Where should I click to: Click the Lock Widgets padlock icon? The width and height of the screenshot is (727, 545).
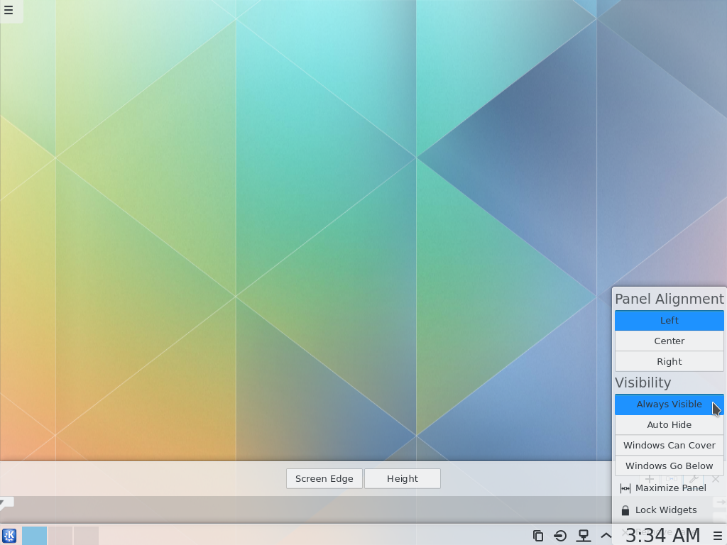pyautogui.click(x=626, y=510)
